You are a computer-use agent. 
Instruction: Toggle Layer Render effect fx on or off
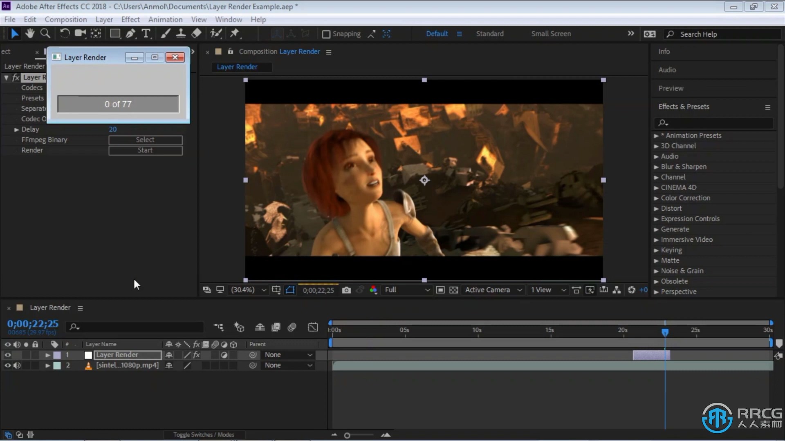(16, 77)
